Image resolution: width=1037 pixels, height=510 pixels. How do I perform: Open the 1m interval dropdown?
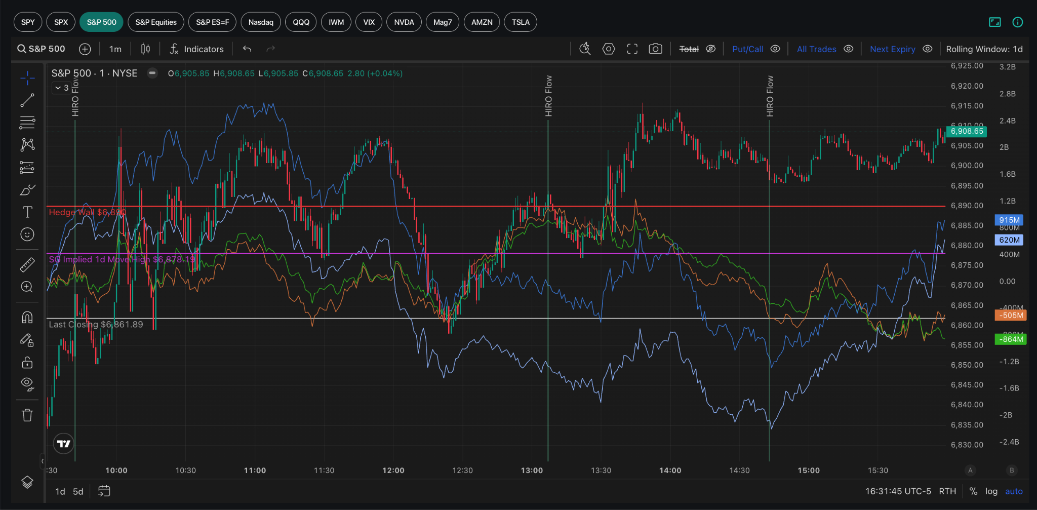[x=115, y=49]
